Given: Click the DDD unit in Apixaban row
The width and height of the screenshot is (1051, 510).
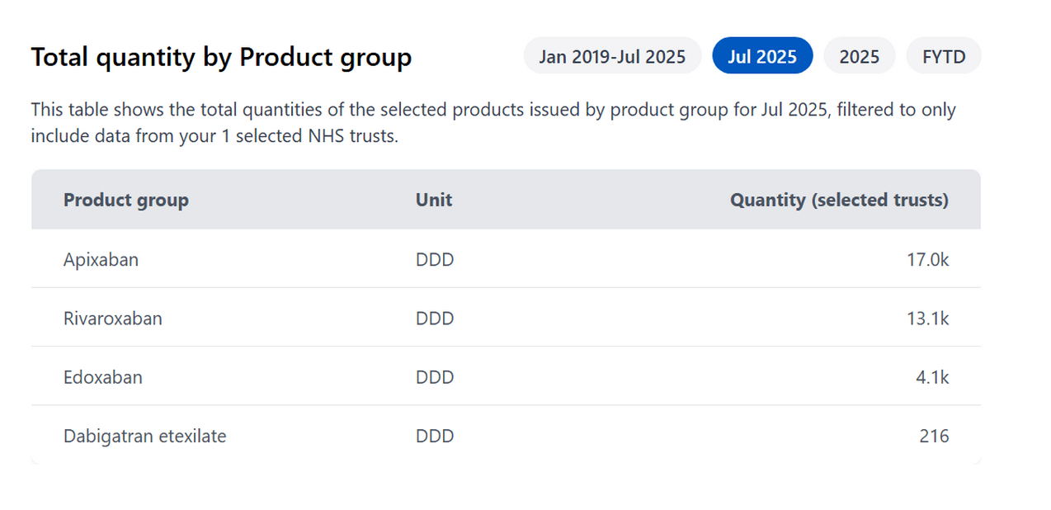Looking at the screenshot, I should [x=435, y=259].
